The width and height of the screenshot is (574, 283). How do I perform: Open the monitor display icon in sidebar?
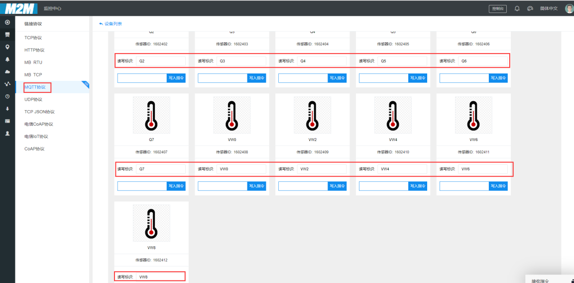pyautogui.click(x=7, y=35)
